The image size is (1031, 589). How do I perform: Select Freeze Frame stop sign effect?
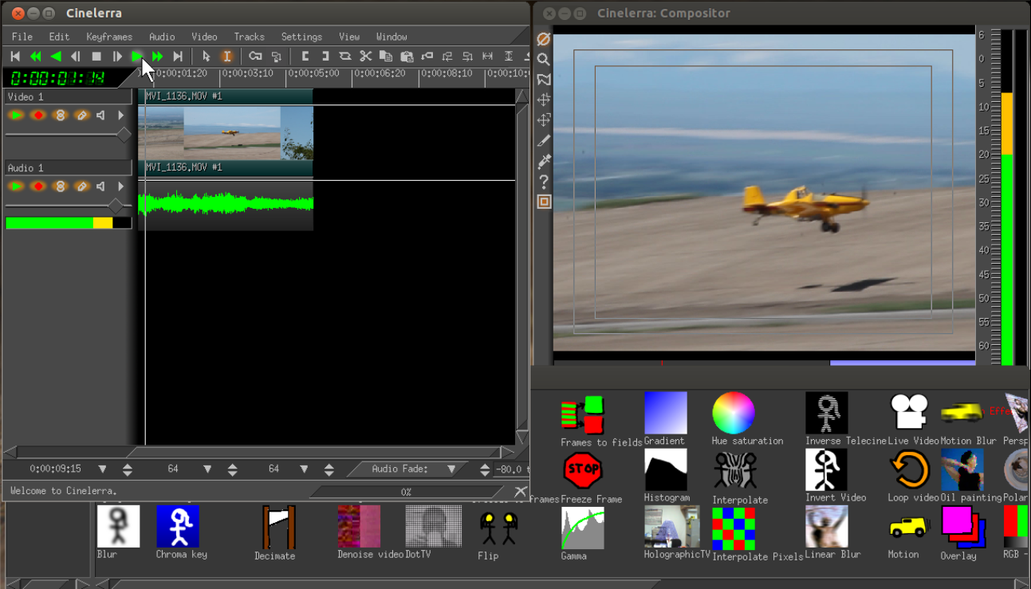(582, 469)
